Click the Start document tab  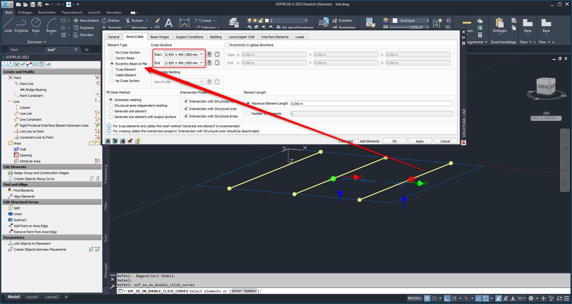(x=14, y=50)
